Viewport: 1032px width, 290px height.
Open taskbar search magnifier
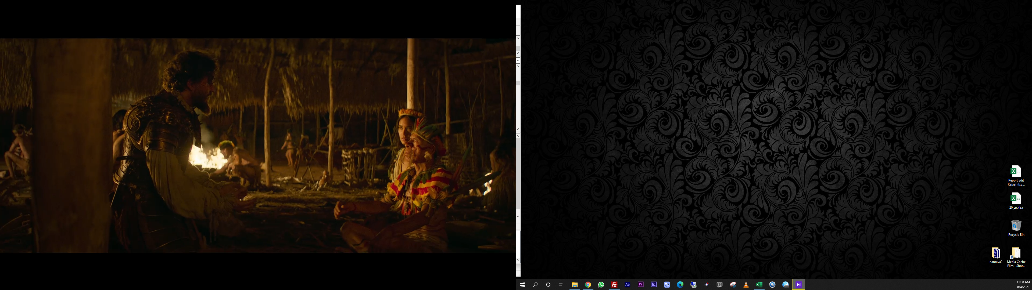point(535,285)
